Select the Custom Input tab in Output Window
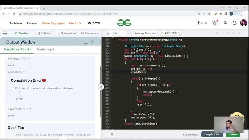249x140 pixels. (x=46, y=49)
